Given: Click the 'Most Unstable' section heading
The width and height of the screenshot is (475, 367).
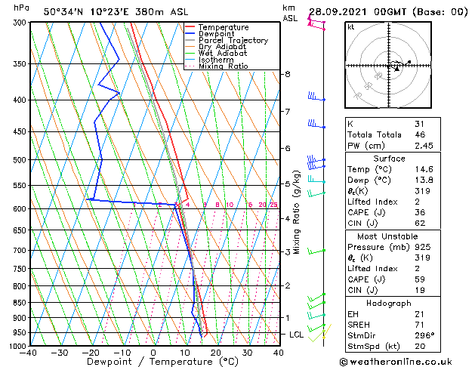Looking at the screenshot, I should click(387, 236).
